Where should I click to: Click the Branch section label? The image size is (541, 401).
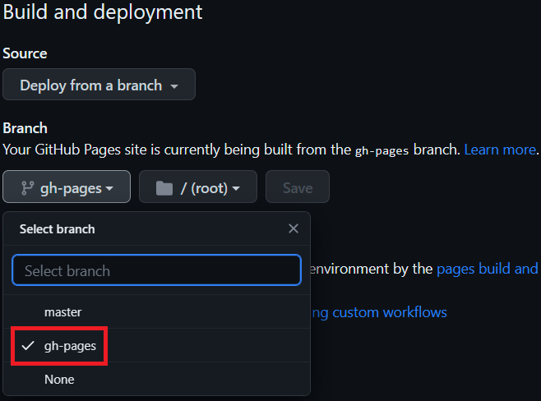tap(25, 128)
